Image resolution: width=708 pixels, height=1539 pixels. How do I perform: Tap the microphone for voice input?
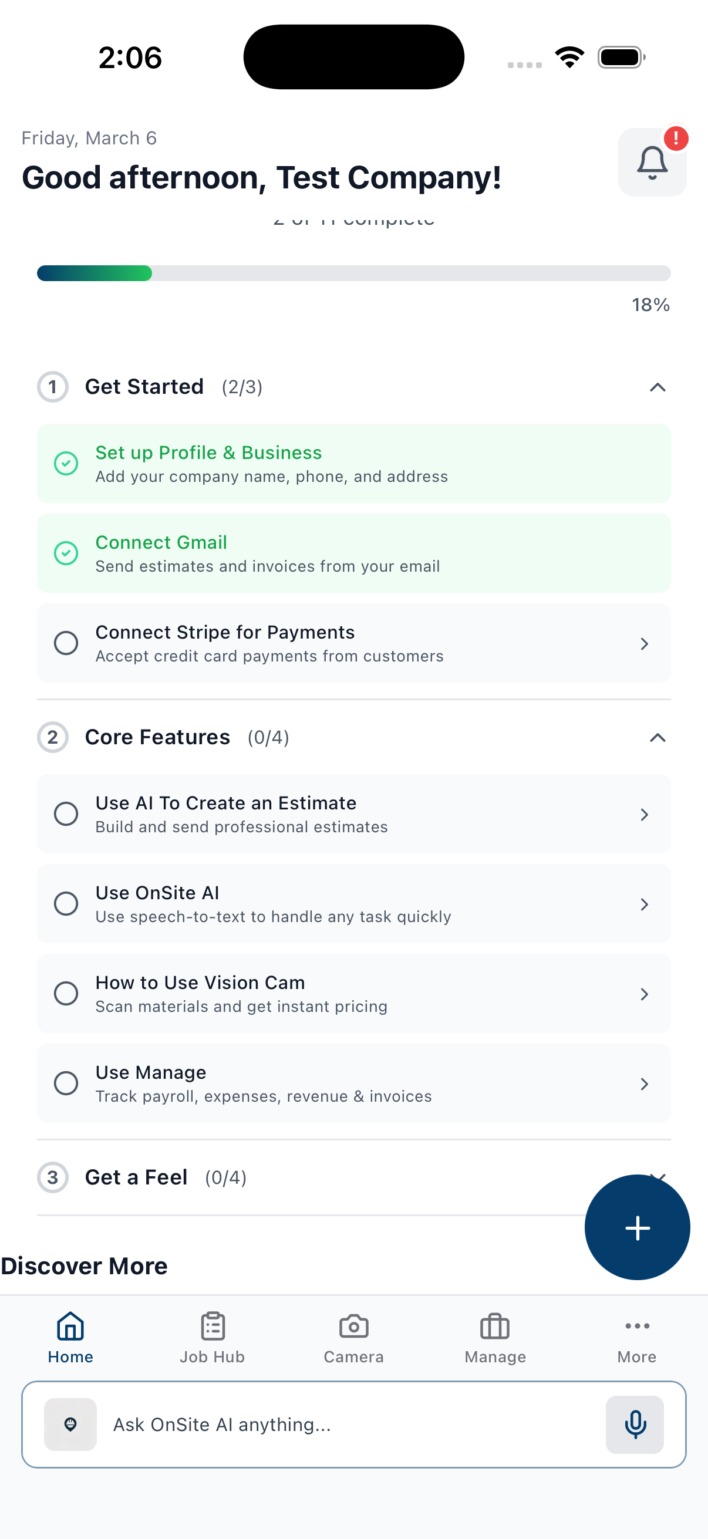pos(634,1425)
